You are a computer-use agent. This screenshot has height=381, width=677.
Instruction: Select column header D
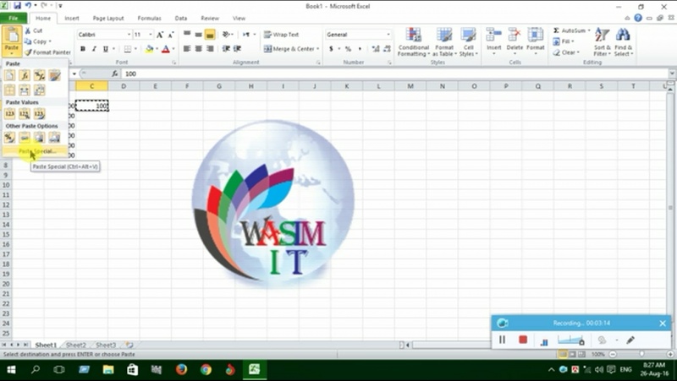click(124, 86)
